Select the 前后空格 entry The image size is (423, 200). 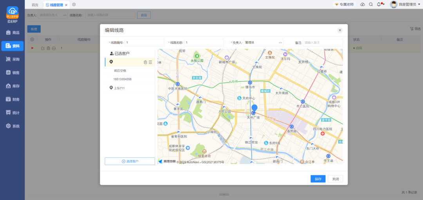click(120, 70)
